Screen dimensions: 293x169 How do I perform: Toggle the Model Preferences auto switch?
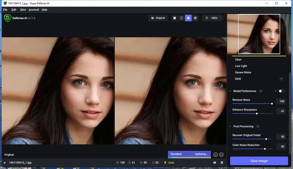(282, 91)
